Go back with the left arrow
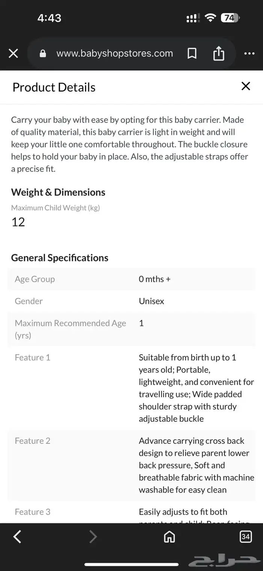Screen dimensions: 263x571 click(17, 537)
